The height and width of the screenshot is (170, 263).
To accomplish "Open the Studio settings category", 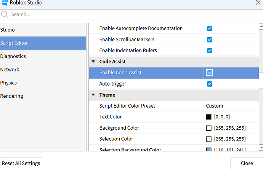I will click(x=43, y=30).
